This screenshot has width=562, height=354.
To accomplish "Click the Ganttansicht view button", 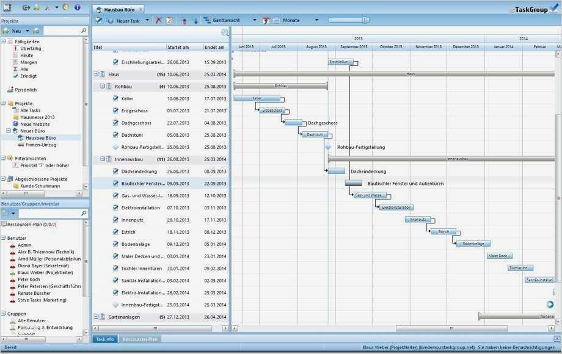I will [222, 20].
